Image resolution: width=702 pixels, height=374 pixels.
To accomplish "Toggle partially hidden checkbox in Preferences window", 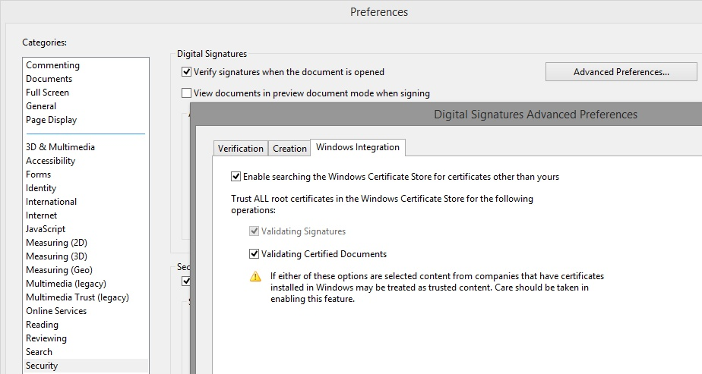I will point(185,281).
